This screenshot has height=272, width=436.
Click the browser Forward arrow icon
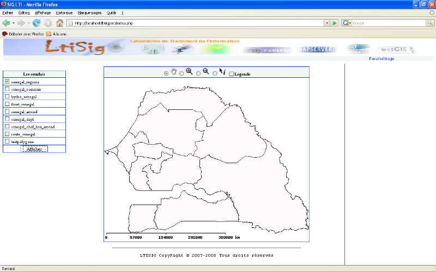click(21, 23)
